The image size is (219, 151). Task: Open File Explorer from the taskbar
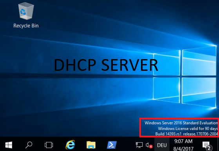point(91,145)
